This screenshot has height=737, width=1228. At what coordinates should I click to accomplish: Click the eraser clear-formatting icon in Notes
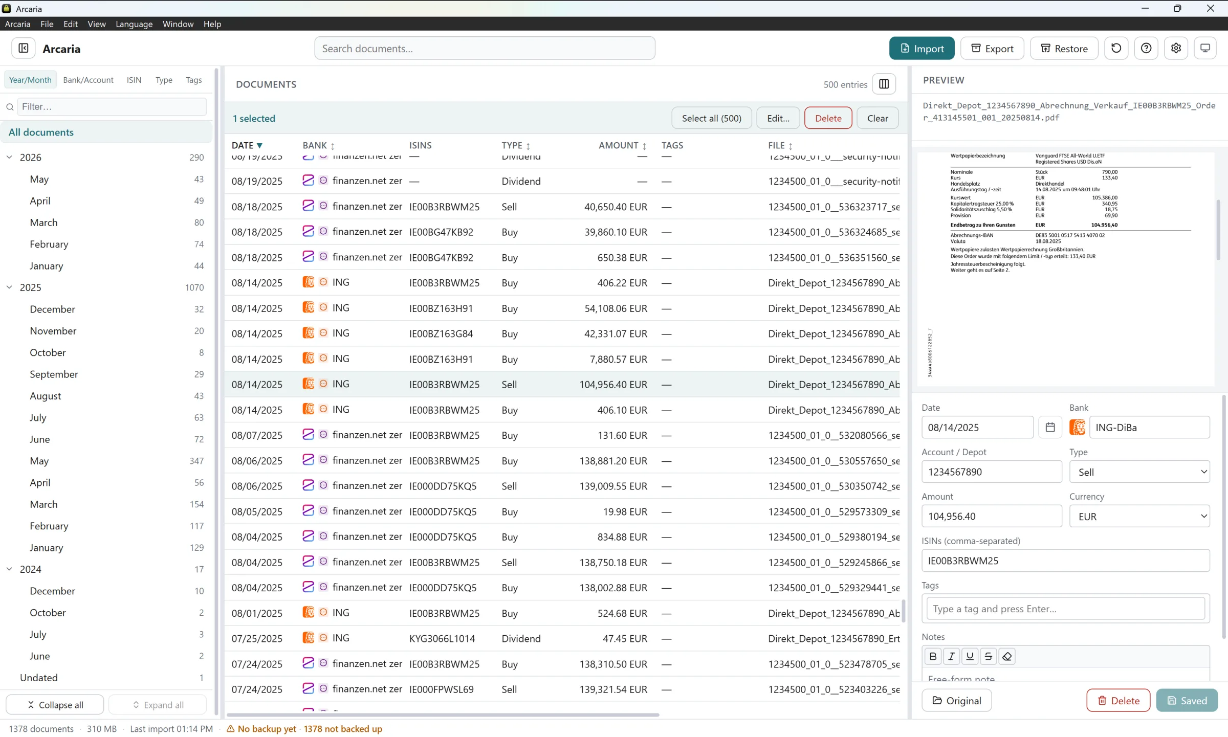[x=1007, y=656]
